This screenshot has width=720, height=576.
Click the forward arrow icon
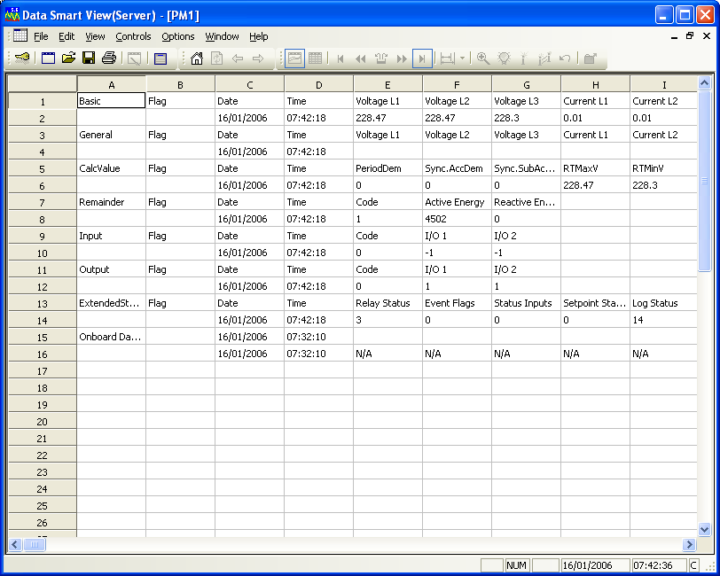(x=258, y=58)
